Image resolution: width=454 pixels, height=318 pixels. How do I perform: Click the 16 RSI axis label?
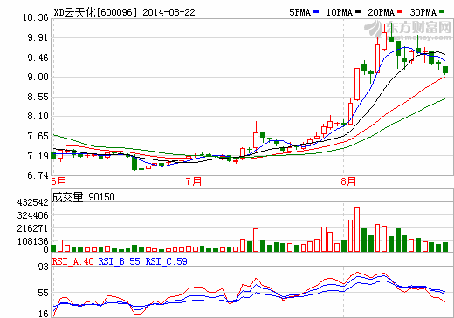44,314
